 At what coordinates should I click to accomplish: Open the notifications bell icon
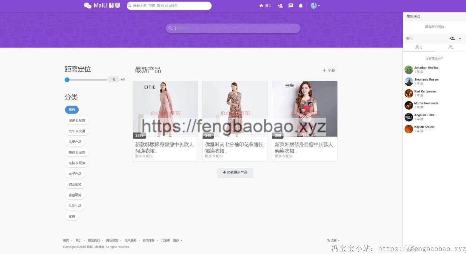[x=301, y=6]
